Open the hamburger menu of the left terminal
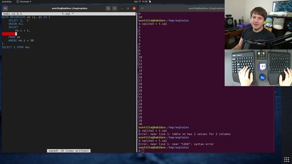The image size is (292, 164). (x=115, y=8)
